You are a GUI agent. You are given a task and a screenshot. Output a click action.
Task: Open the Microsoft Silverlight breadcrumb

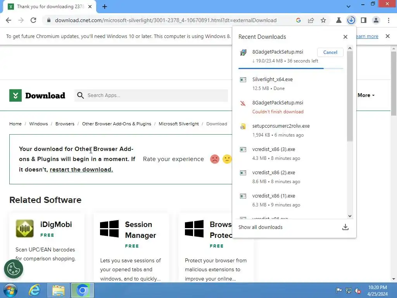tap(179, 124)
